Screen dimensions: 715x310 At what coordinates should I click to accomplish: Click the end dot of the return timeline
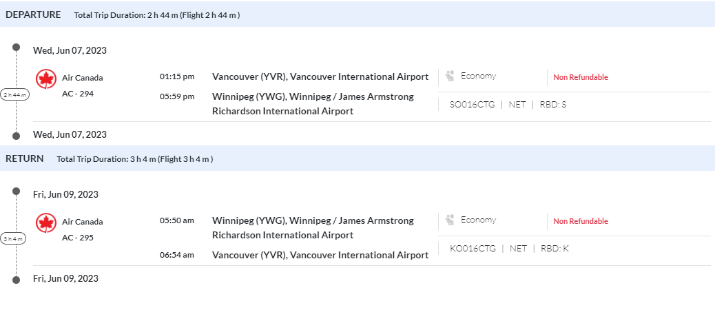coord(17,279)
